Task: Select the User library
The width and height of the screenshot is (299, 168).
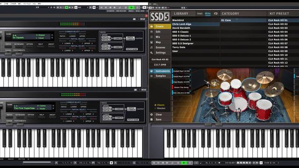Action: tap(196, 51)
